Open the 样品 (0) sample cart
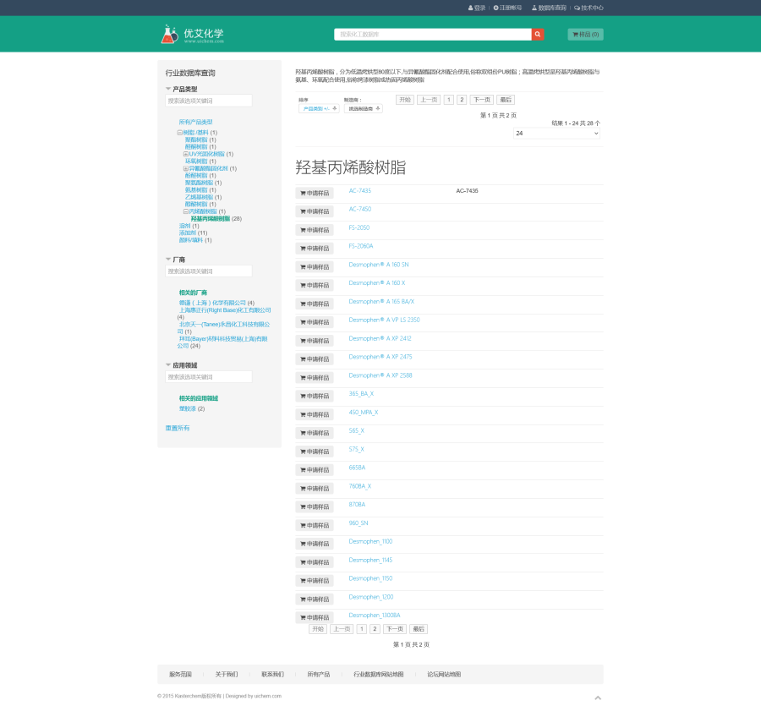 [585, 35]
